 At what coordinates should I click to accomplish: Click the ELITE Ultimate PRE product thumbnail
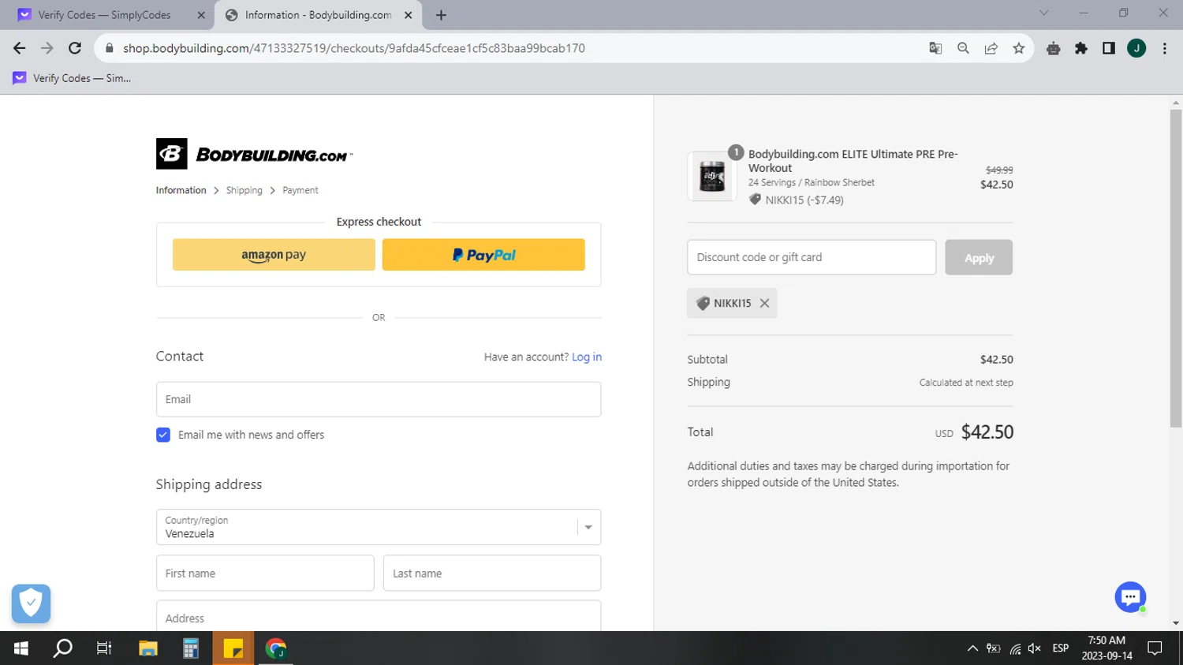(x=712, y=176)
